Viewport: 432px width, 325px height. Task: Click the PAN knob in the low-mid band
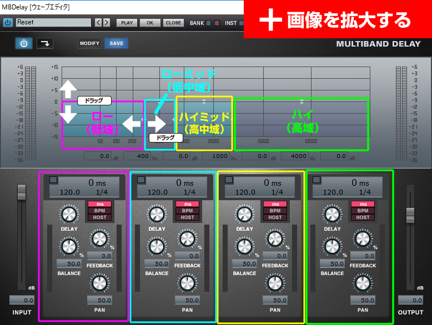pos(187,283)
